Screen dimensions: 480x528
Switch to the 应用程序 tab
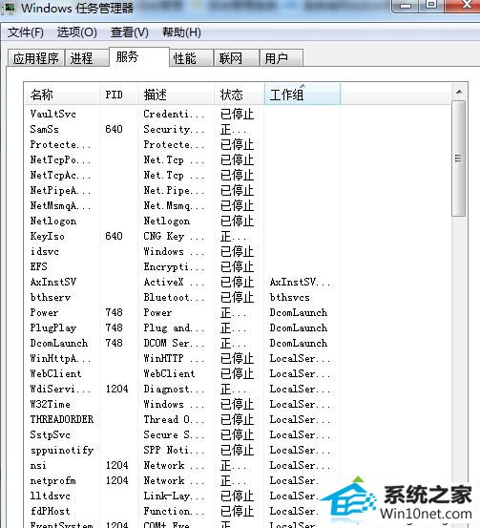pyautogui.click(x=36, y=58)
